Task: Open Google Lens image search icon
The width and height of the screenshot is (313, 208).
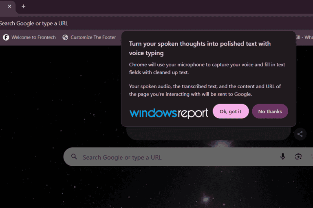Action: (298, 156)
